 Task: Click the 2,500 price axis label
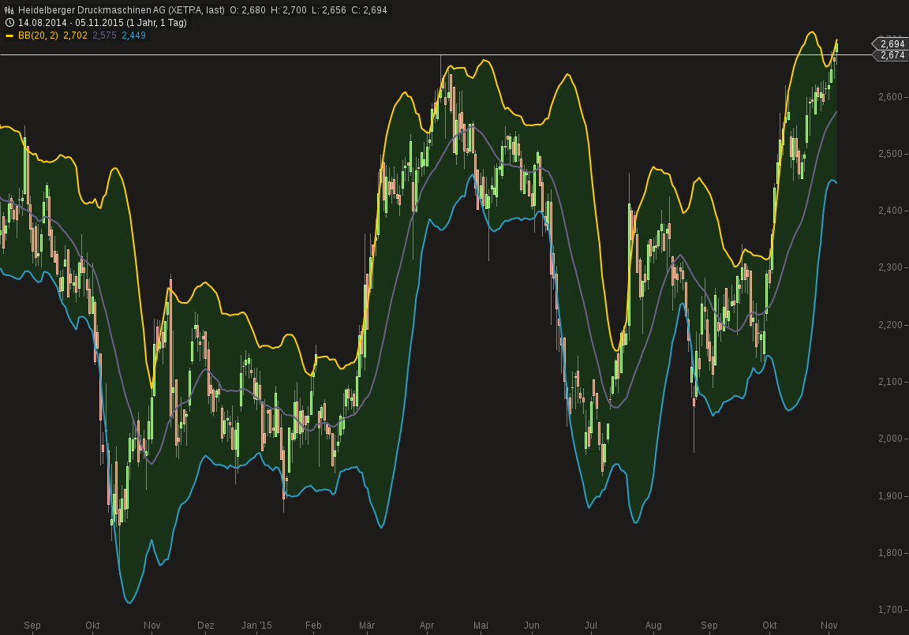click(x=890, y=154)
